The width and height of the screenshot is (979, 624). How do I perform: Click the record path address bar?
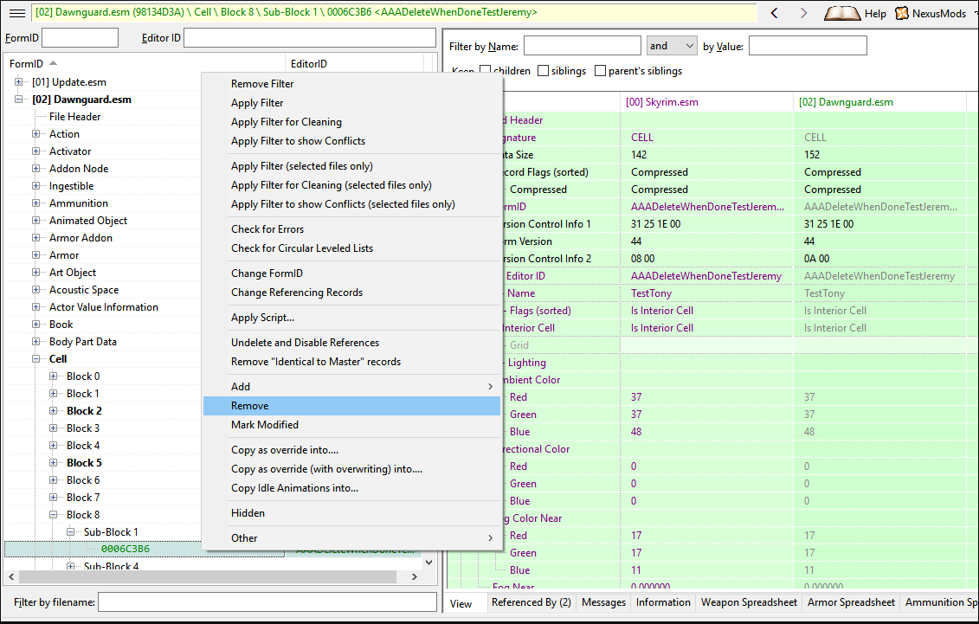393,12
